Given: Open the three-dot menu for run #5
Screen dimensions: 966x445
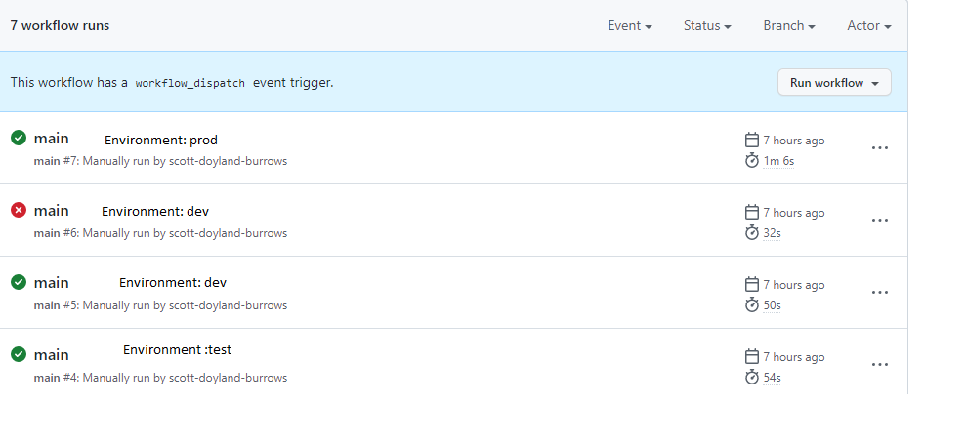Looking at the screenshot, I should click(x=880, y=292).
